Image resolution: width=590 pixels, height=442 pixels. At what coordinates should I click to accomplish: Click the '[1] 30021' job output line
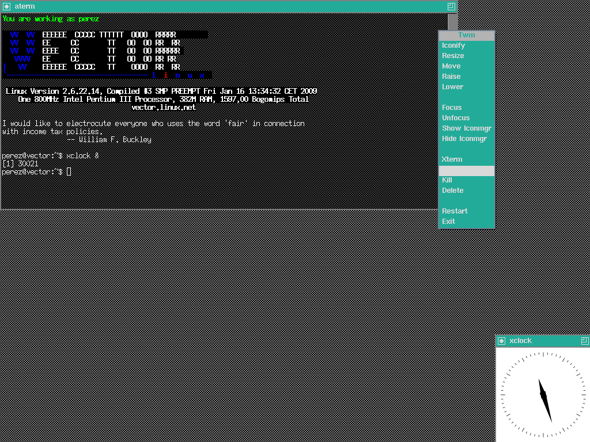pos(20,164)
